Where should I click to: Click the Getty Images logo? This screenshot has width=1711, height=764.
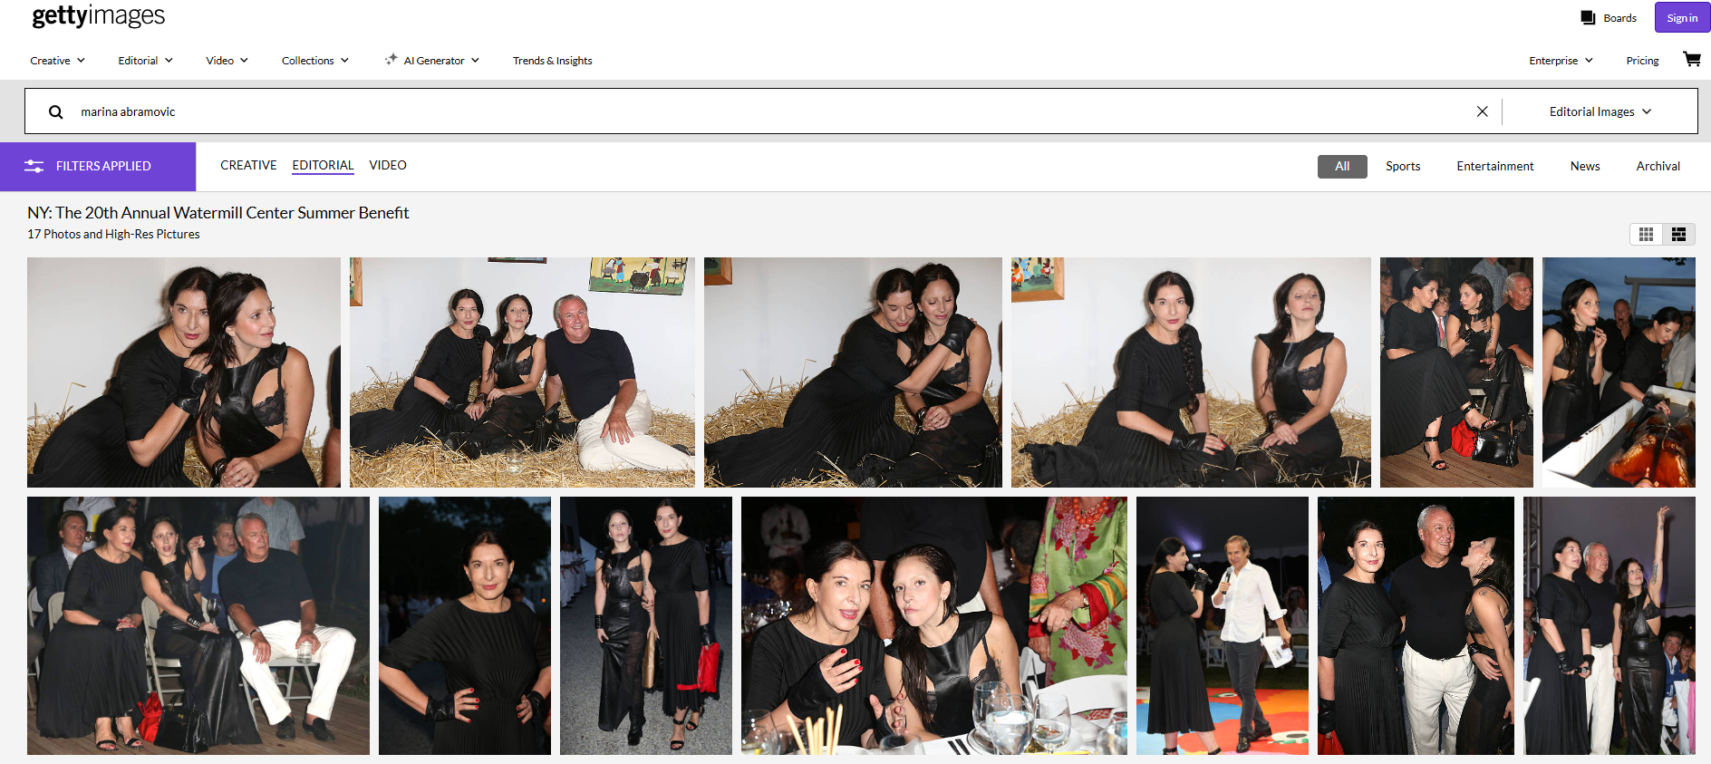pos(98,16)
